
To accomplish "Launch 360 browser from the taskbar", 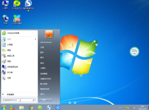I will [x=40, y=107].
